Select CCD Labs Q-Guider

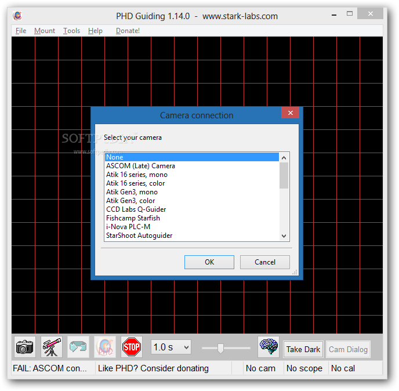[x=192, y=209]
